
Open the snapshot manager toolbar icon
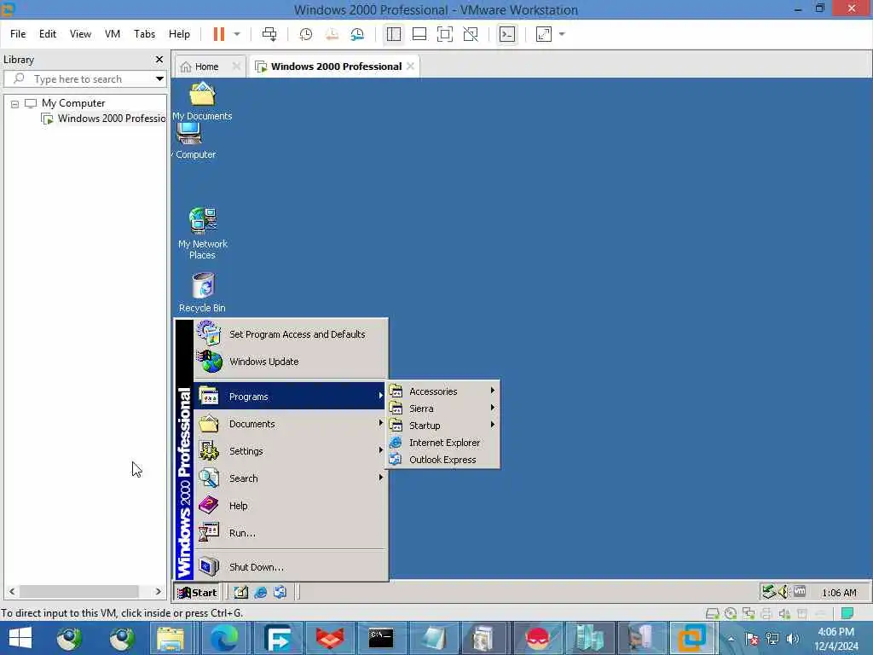(x=357, y=34)
